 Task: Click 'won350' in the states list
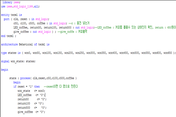[x=101, y=53]
